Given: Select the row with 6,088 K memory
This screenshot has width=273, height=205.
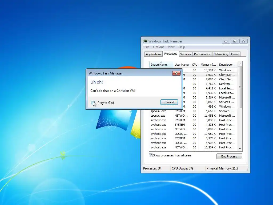Looking at the screenshot, I should click(x=193, y=120).
